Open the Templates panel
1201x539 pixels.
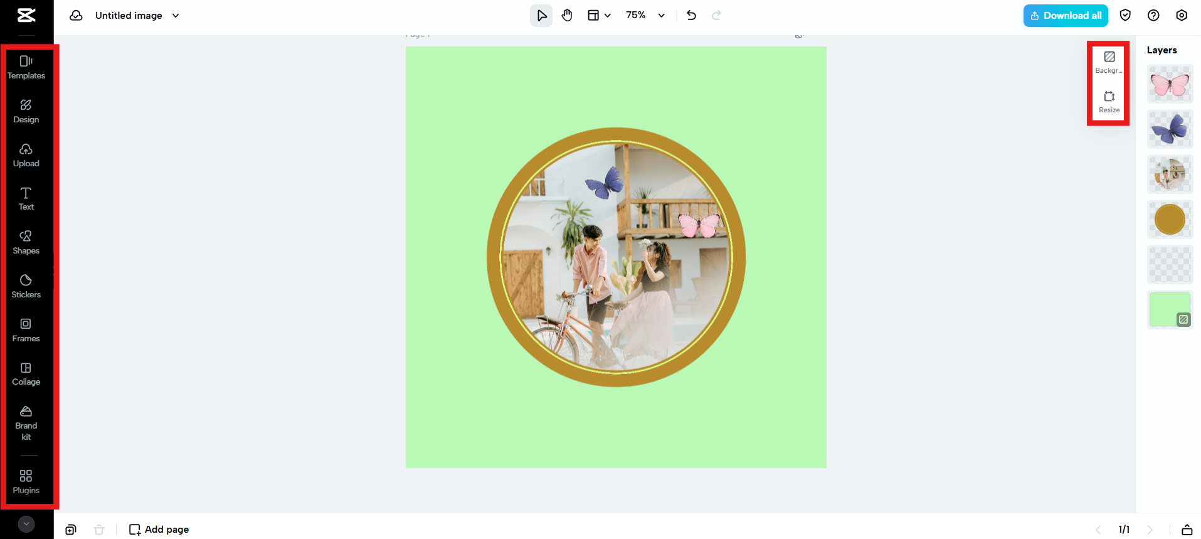26,68
